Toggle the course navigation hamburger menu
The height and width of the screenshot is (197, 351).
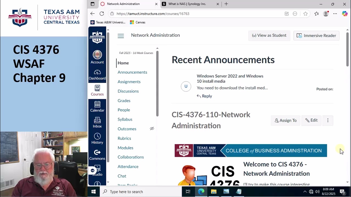tap(121, 36)
